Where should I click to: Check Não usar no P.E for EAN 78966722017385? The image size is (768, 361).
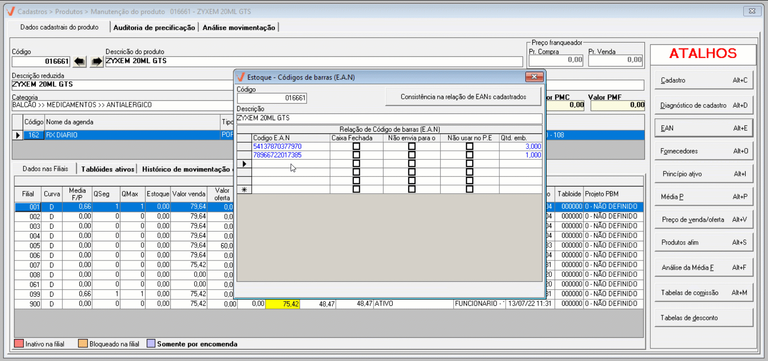click(469, 155)
